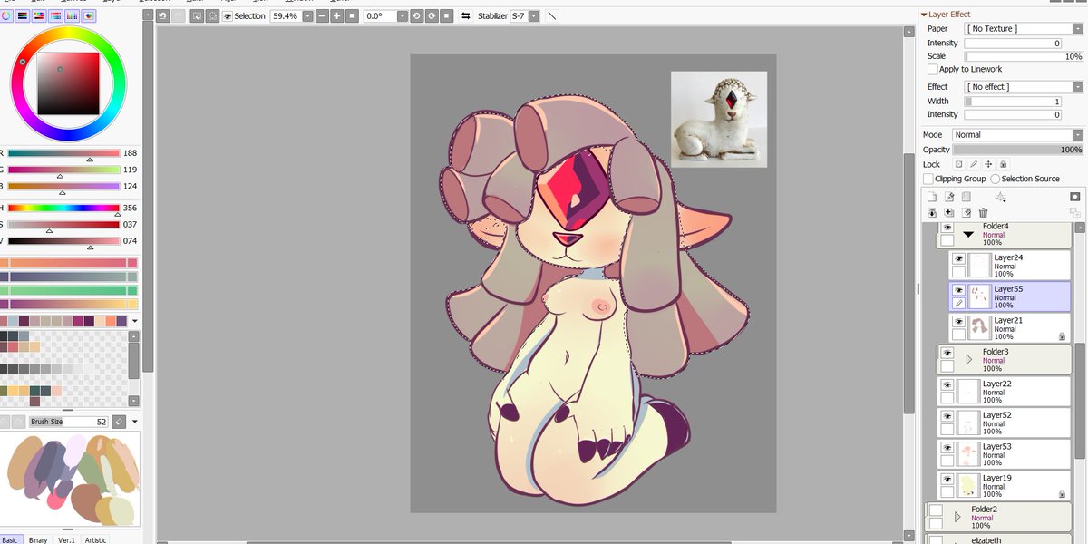Toggle the color mixer panel icon
Screen dimensions: 1088x544
coord(56,15)
